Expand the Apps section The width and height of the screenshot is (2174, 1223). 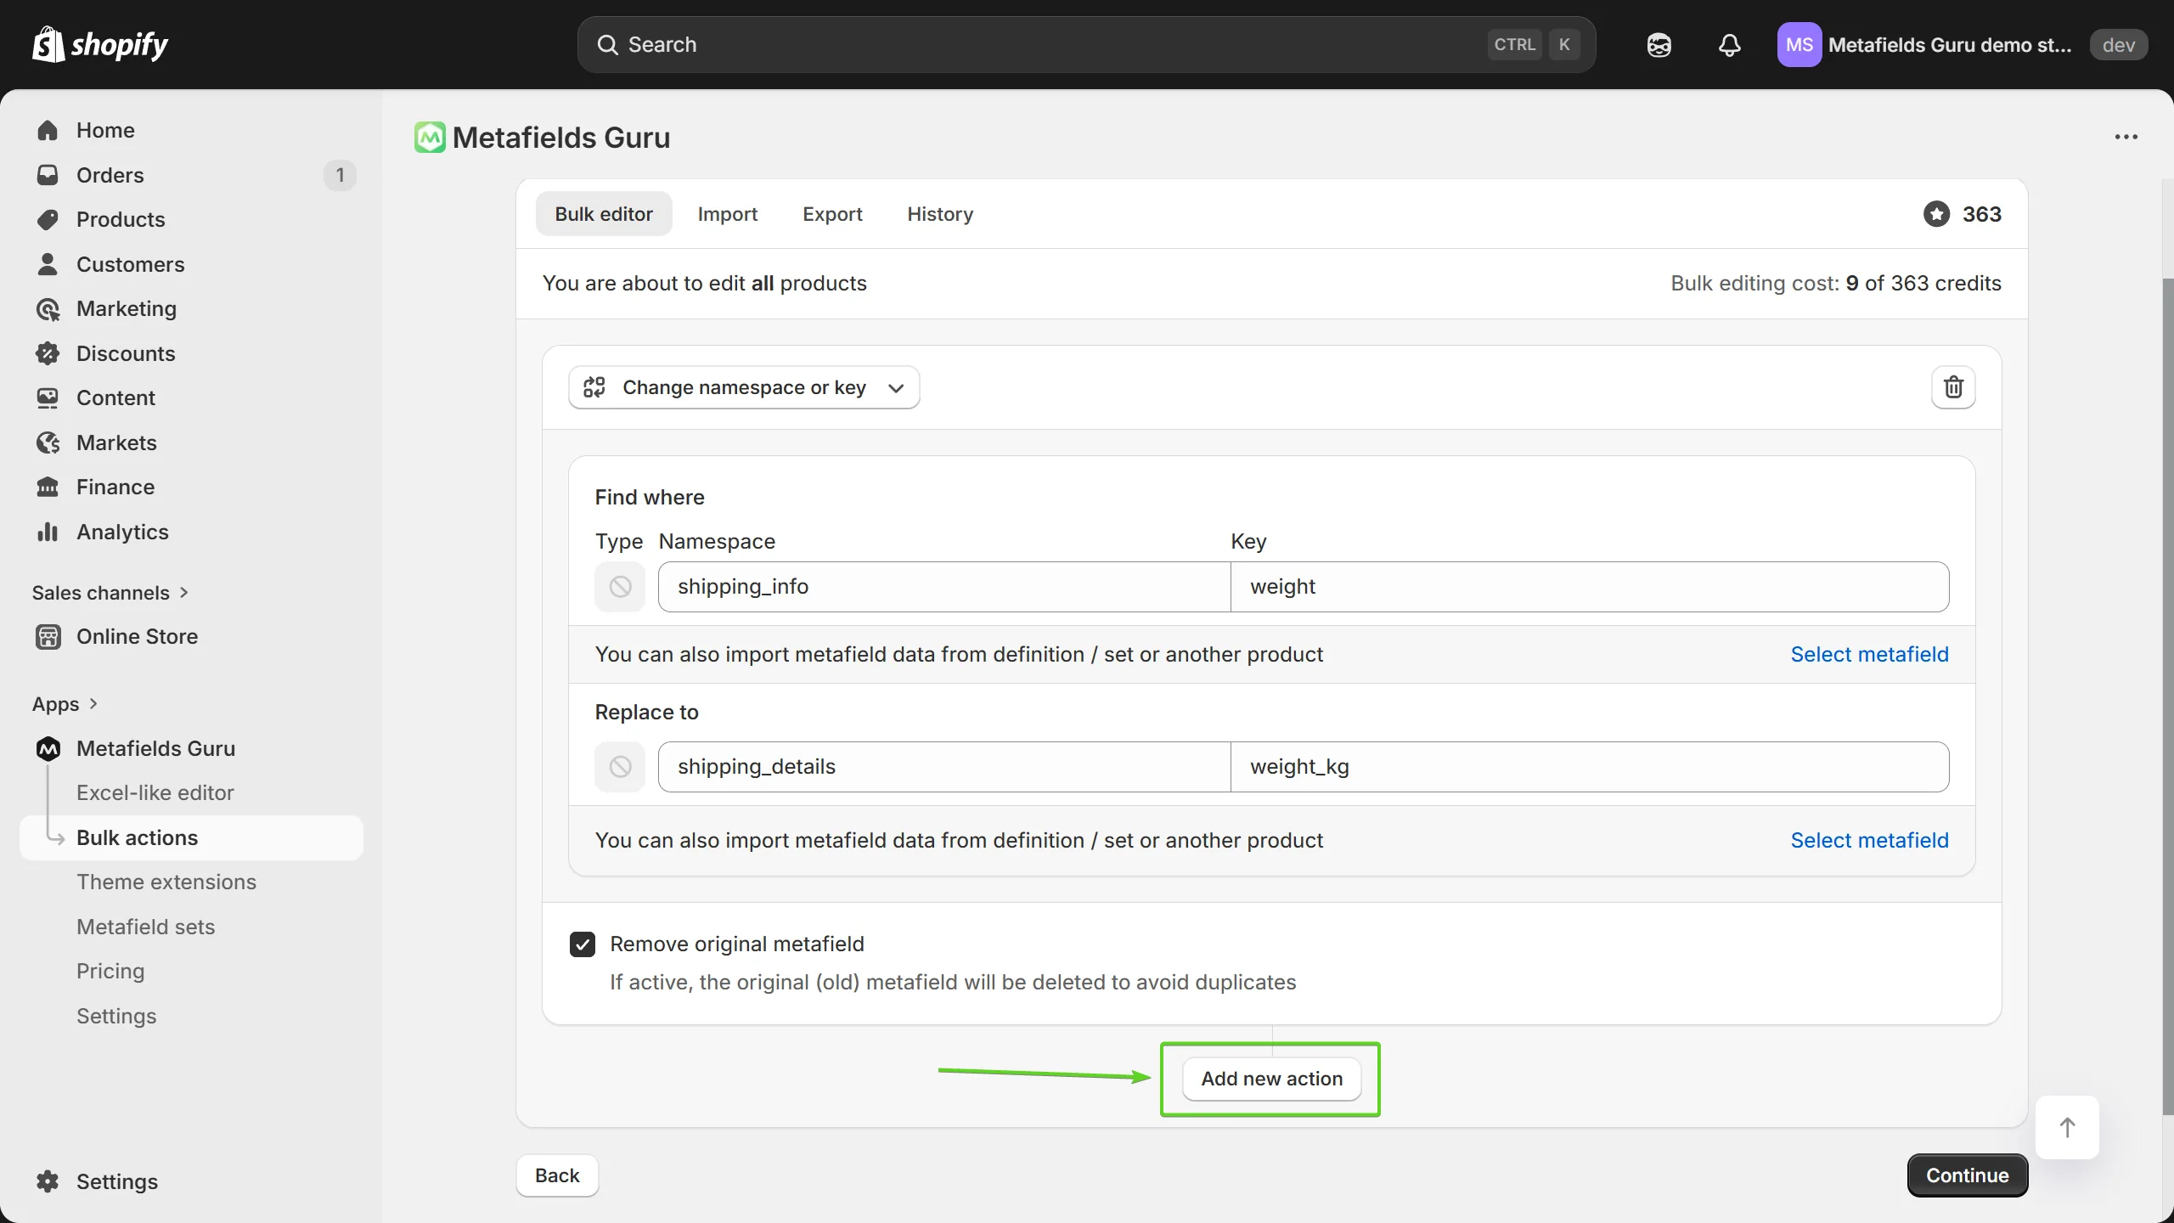[65, 704]
